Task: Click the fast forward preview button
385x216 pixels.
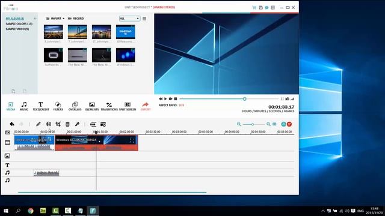Action: (x=170, y=98)
